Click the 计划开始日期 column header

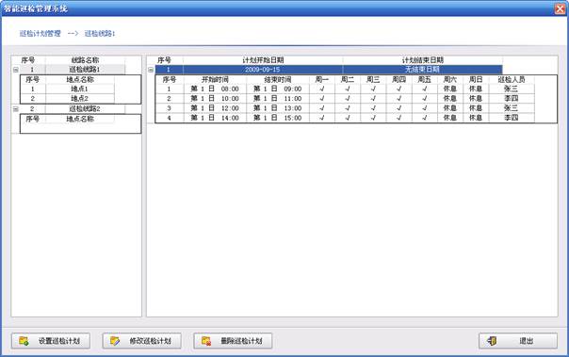(263, 60)
